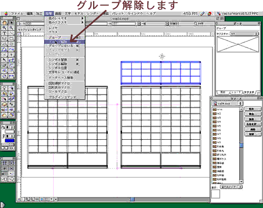Expand the 他のレイヤを submenu
The height and width of the screenshot is (208, 263).
[x=65, y=18]
